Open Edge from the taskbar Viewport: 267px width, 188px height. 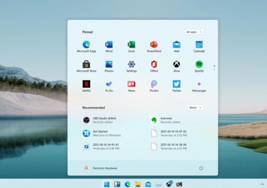128,184
